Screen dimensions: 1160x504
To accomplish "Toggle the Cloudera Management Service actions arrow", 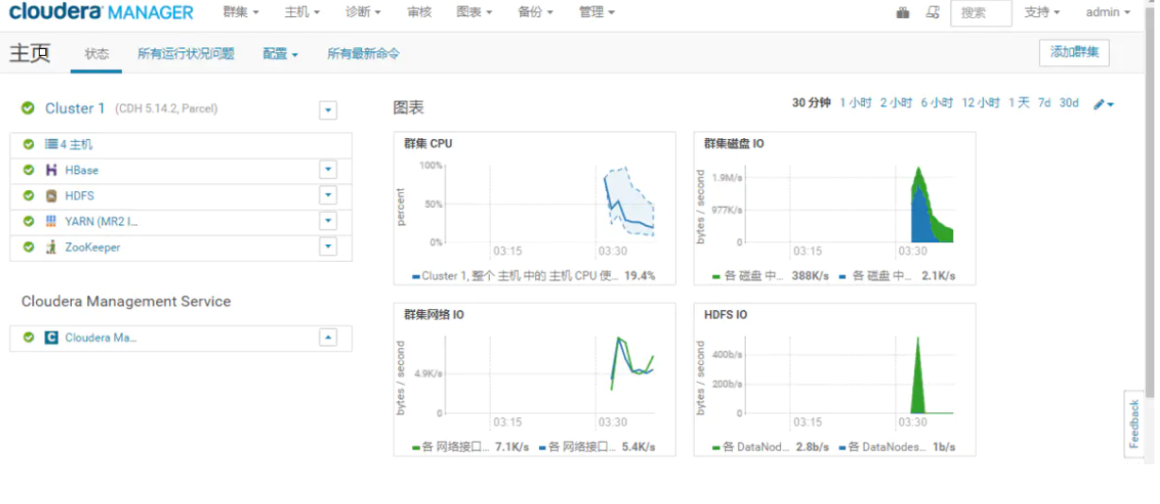I will click(x=328, y=338).
